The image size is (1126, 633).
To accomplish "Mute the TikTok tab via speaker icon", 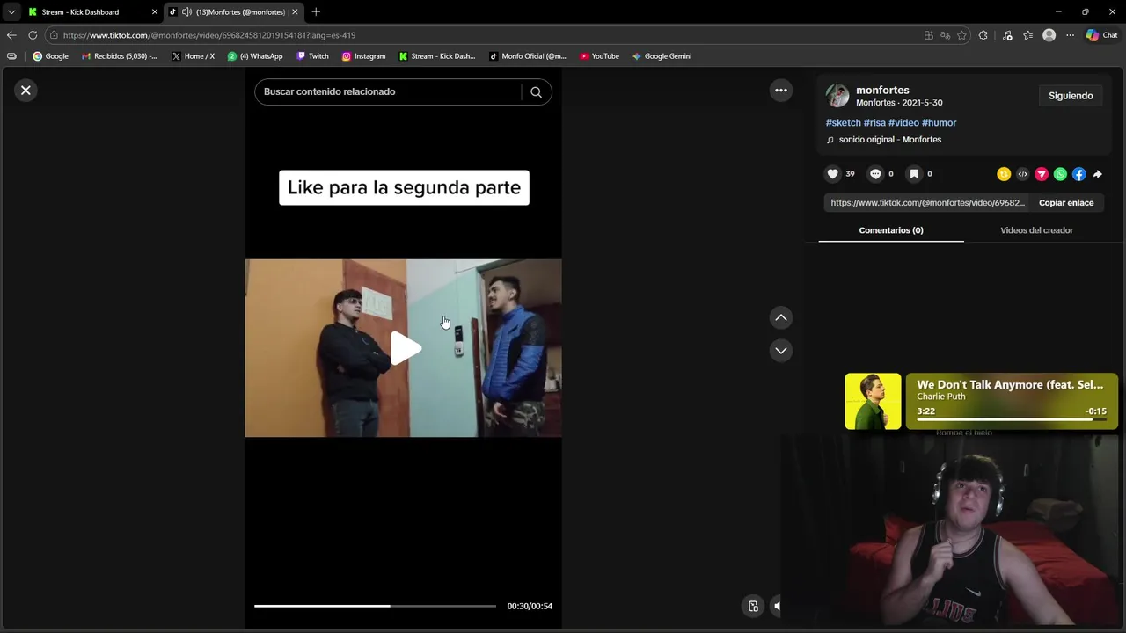I will point(186,12).
